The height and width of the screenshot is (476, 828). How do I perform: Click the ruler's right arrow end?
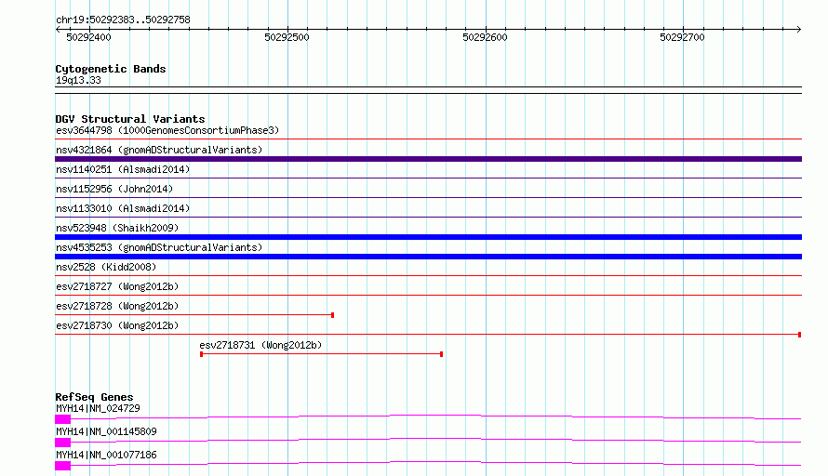(x=799, y=29)
